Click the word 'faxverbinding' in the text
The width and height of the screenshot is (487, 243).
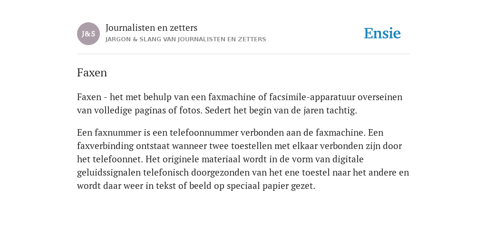click(105, 146)
